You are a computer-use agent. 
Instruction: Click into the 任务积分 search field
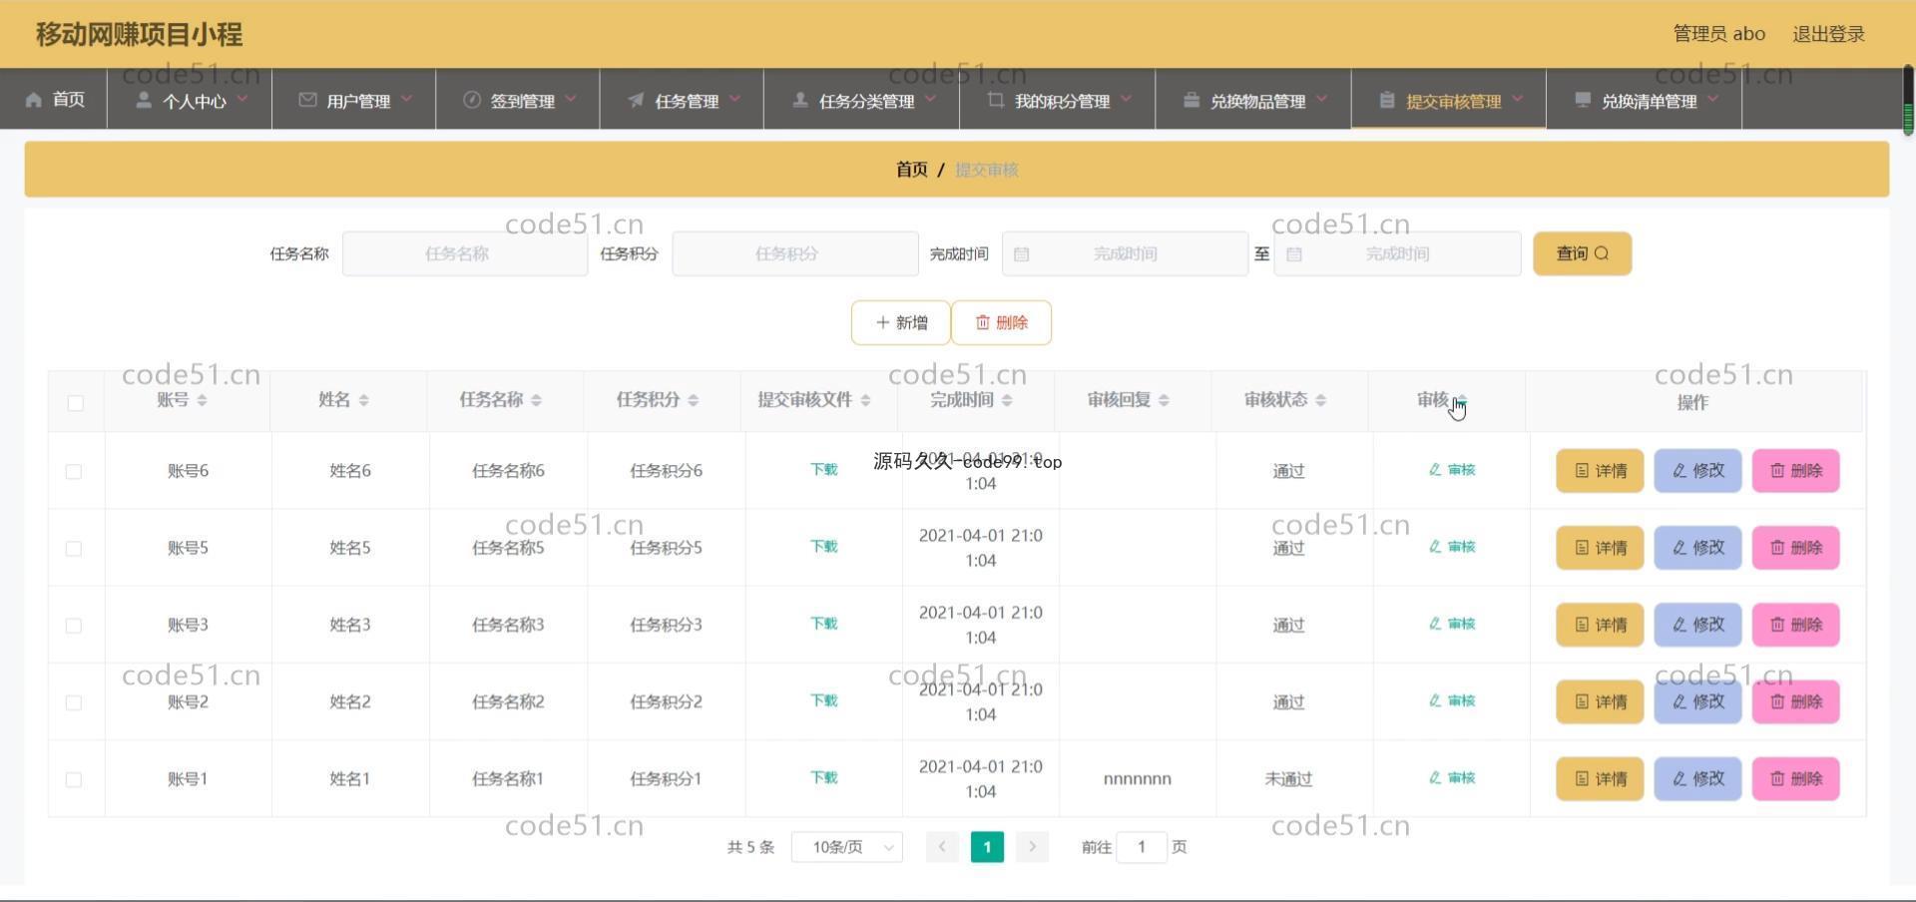pos(795,253)
